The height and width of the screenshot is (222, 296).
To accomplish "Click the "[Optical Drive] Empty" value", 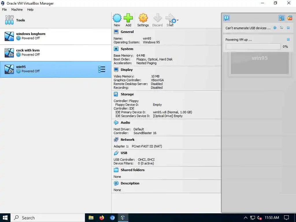I will pyautogui.click(x=168, y=116).
